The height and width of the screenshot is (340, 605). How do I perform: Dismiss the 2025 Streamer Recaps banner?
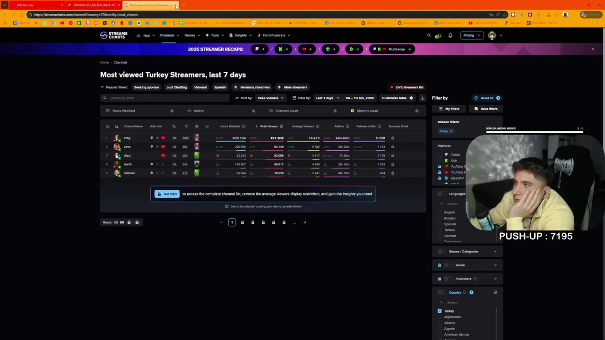click(592, 49)
